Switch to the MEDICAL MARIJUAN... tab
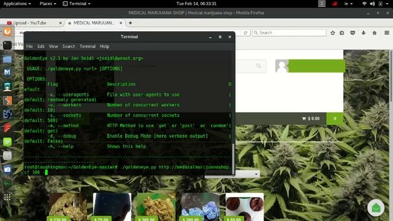The image size is (393, 221). [94, 23]
